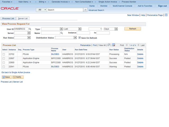Open the All search category dropdown
Image resolution: width=169 pixels, height=127 pixels.
pyautogui.click(x=41, y=10)
